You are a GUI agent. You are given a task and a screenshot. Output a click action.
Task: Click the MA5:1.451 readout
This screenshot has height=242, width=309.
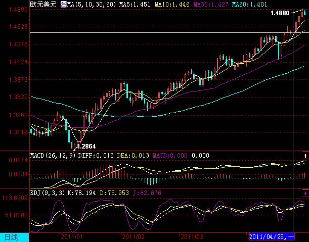coord(135,4)
